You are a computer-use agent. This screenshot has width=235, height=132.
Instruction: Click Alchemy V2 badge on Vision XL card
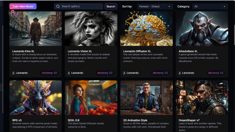pos(105,73)
